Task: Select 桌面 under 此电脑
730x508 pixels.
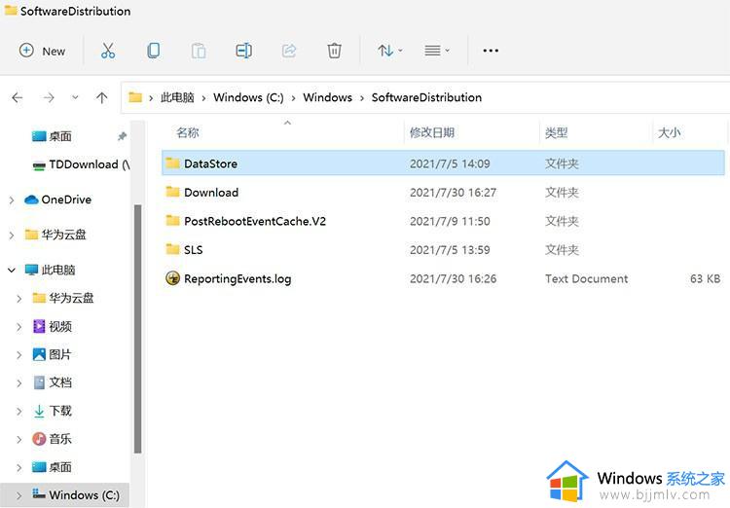Action: coord(53,467)
